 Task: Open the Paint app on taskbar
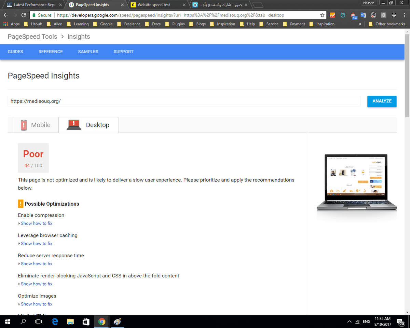click(x=117, y=322)
